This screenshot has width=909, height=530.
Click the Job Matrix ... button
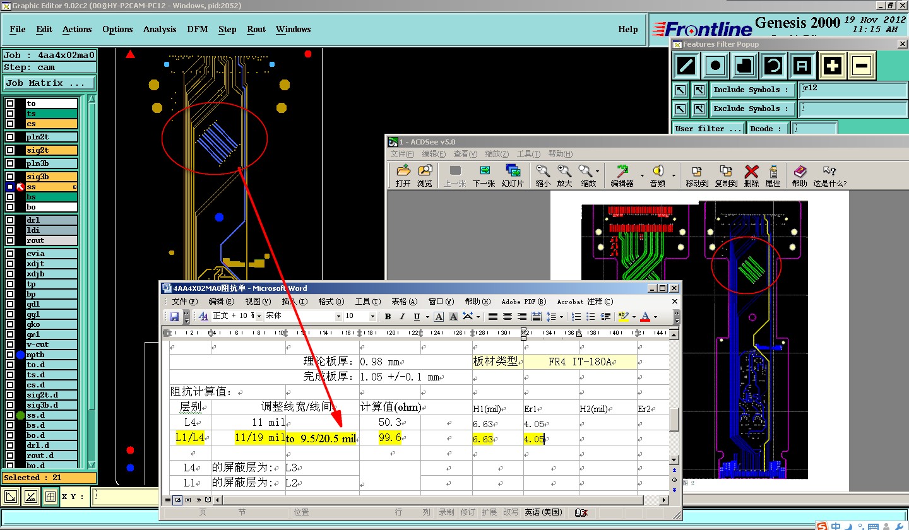coord(49,83)
